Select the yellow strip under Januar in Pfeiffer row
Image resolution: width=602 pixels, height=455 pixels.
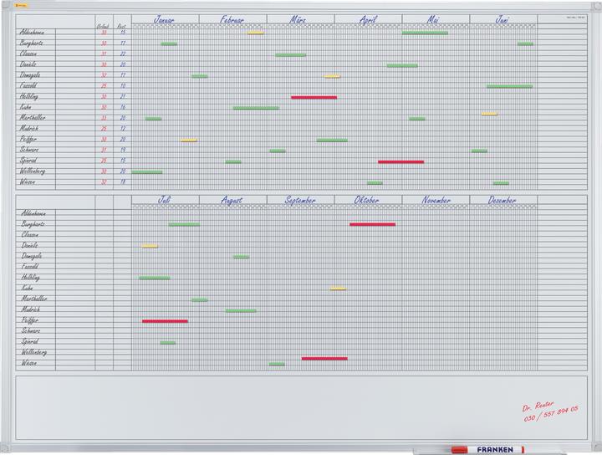point(189,141)
